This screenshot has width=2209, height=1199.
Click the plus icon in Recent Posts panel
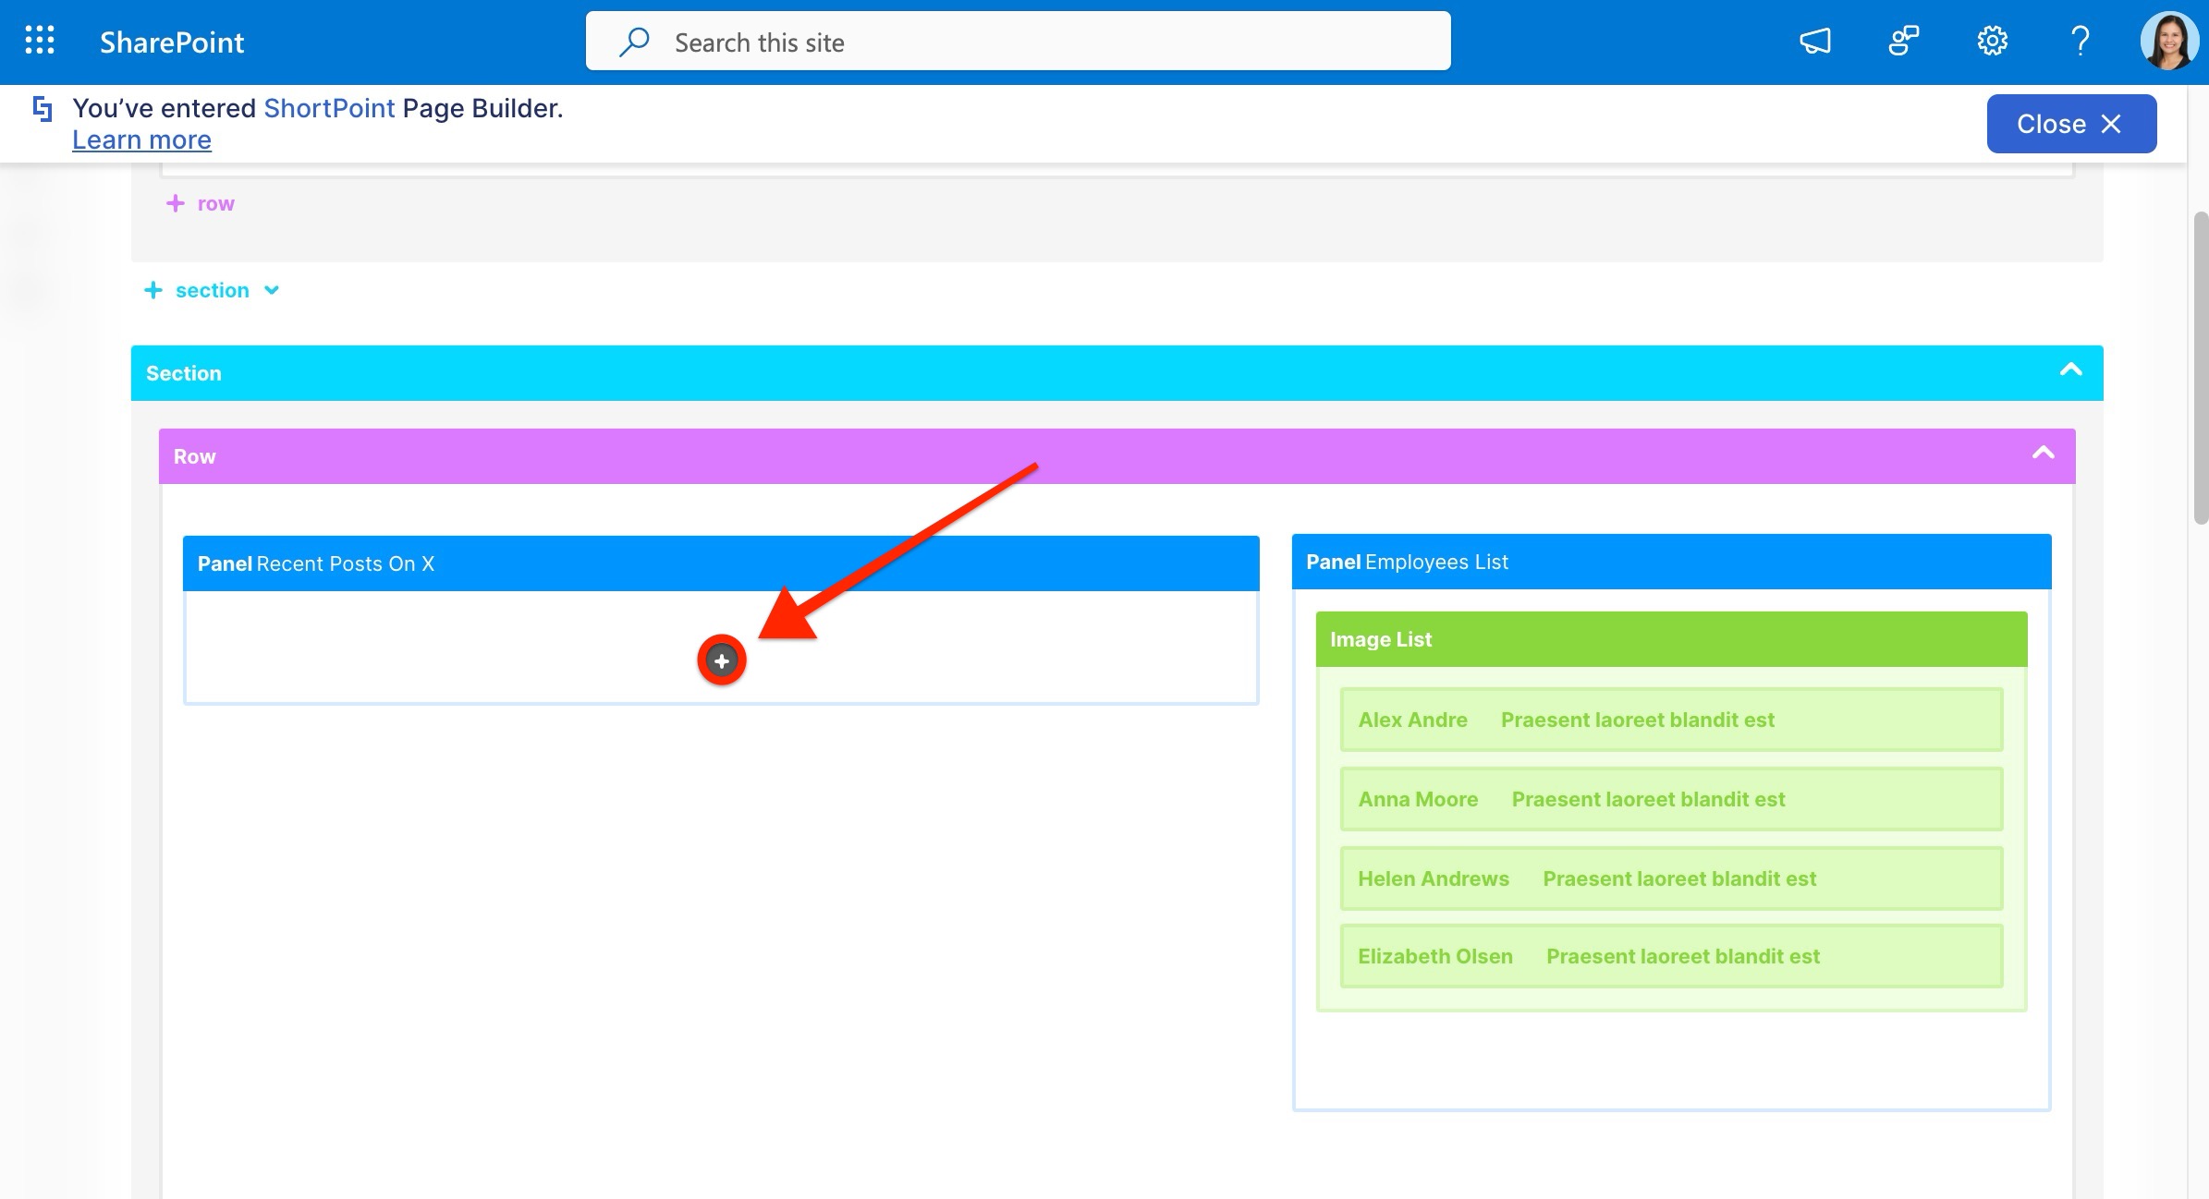[x=721, y=660]
